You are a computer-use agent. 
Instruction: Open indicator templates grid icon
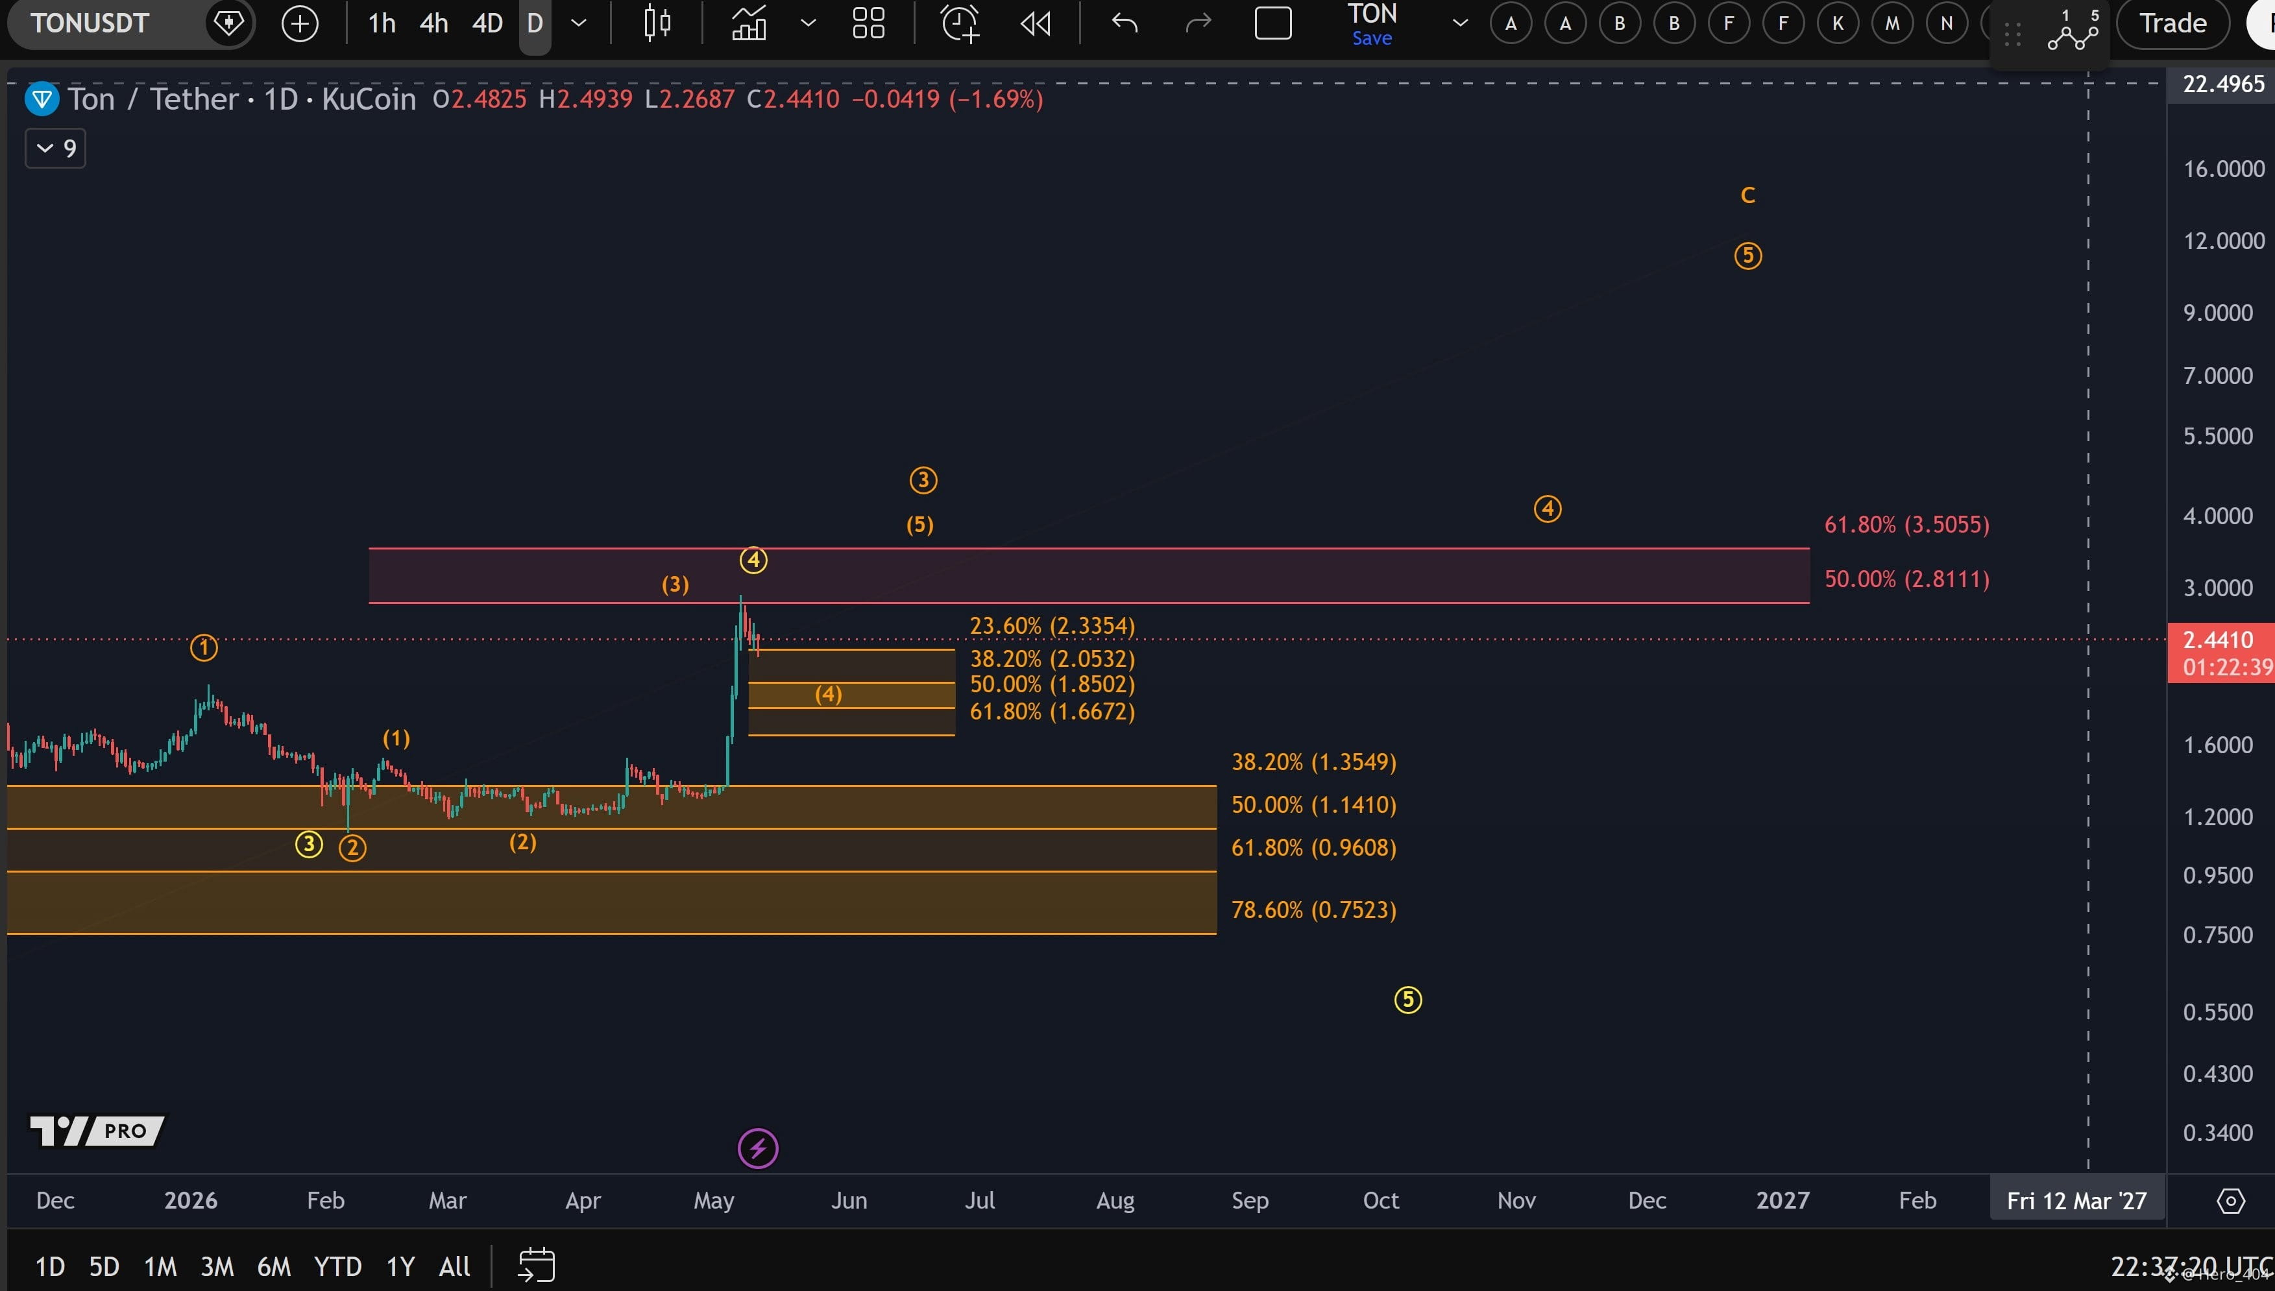868,23
